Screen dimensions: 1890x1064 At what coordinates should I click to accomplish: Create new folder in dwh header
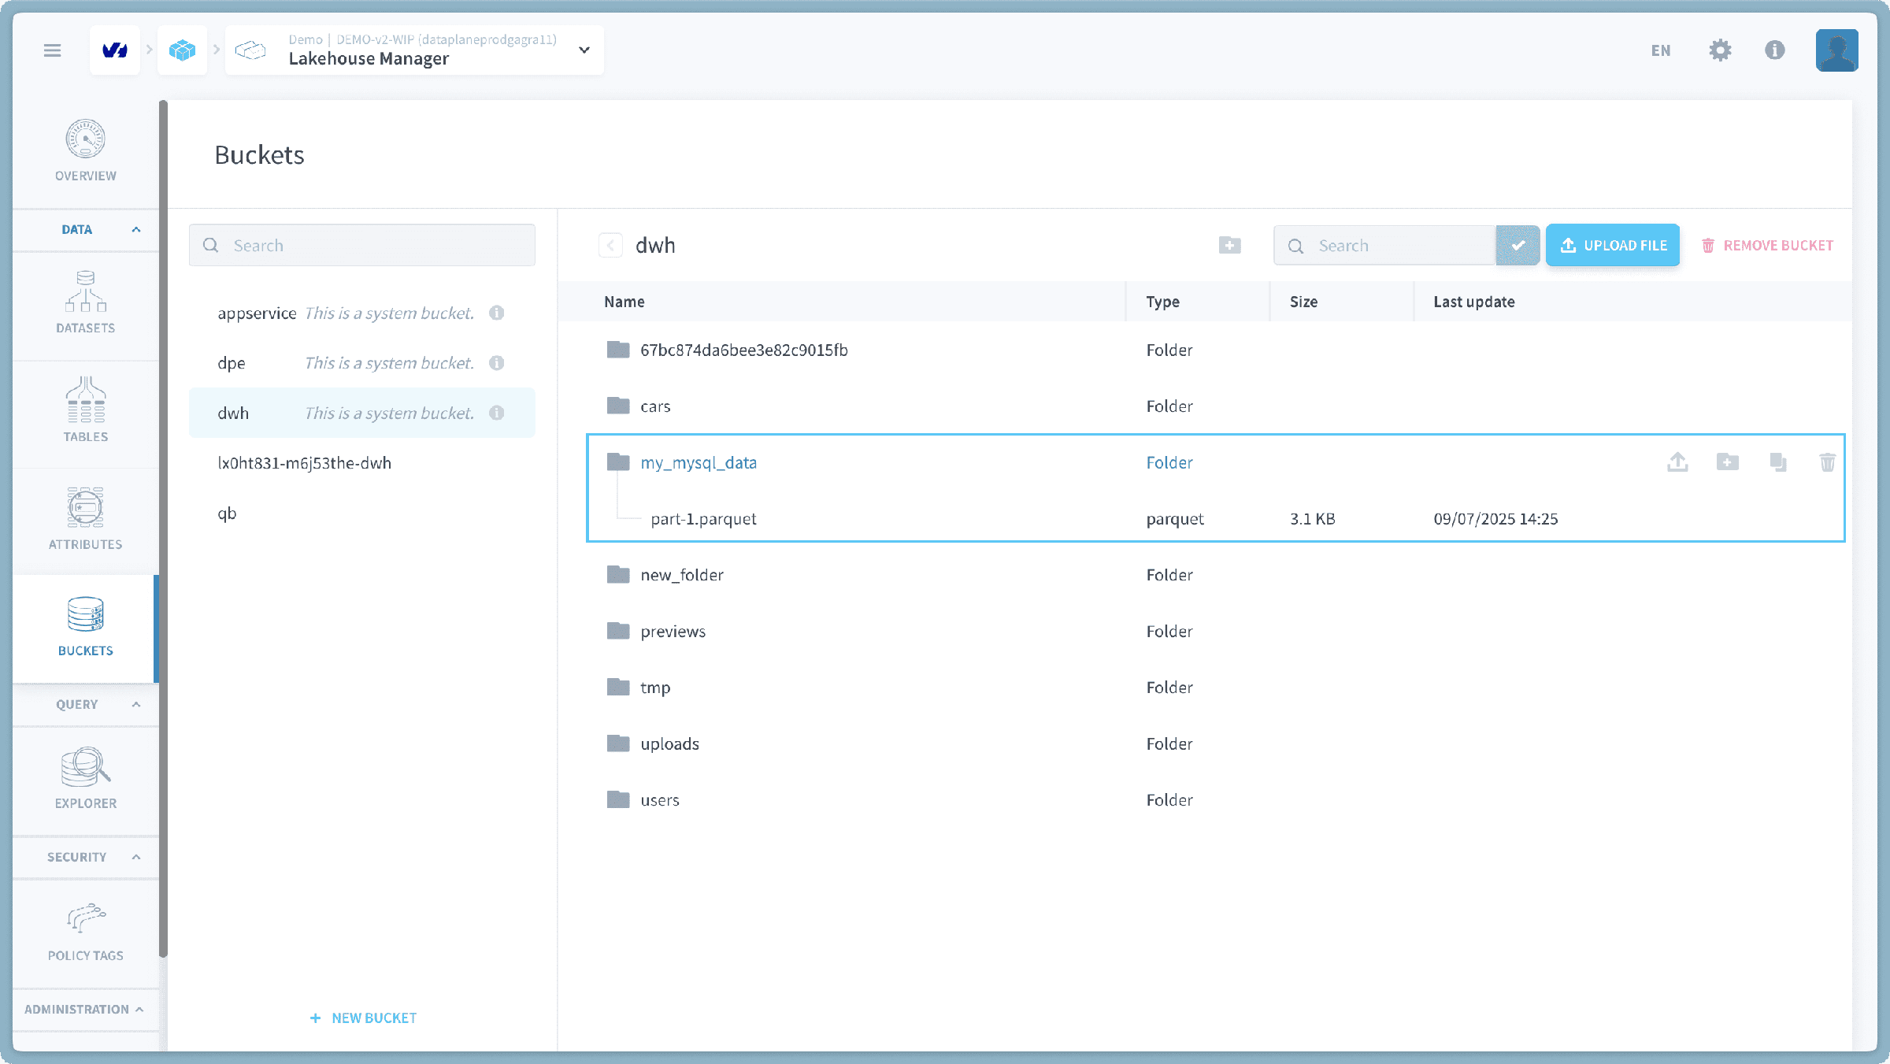click(1230, 246)
